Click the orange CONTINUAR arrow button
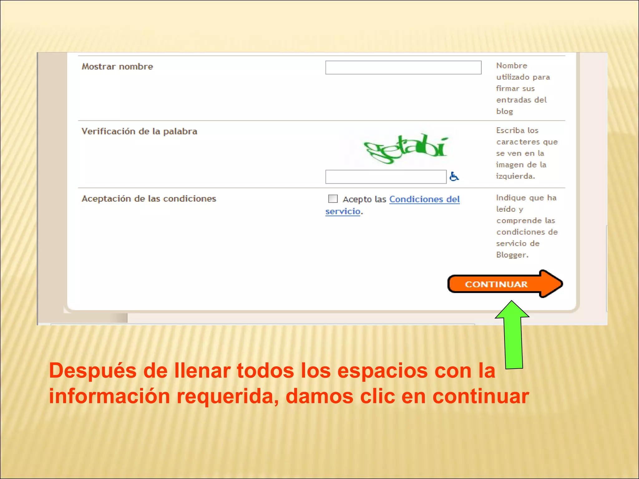The height and width of the screenshot is (479, 639). coord(505,284)
